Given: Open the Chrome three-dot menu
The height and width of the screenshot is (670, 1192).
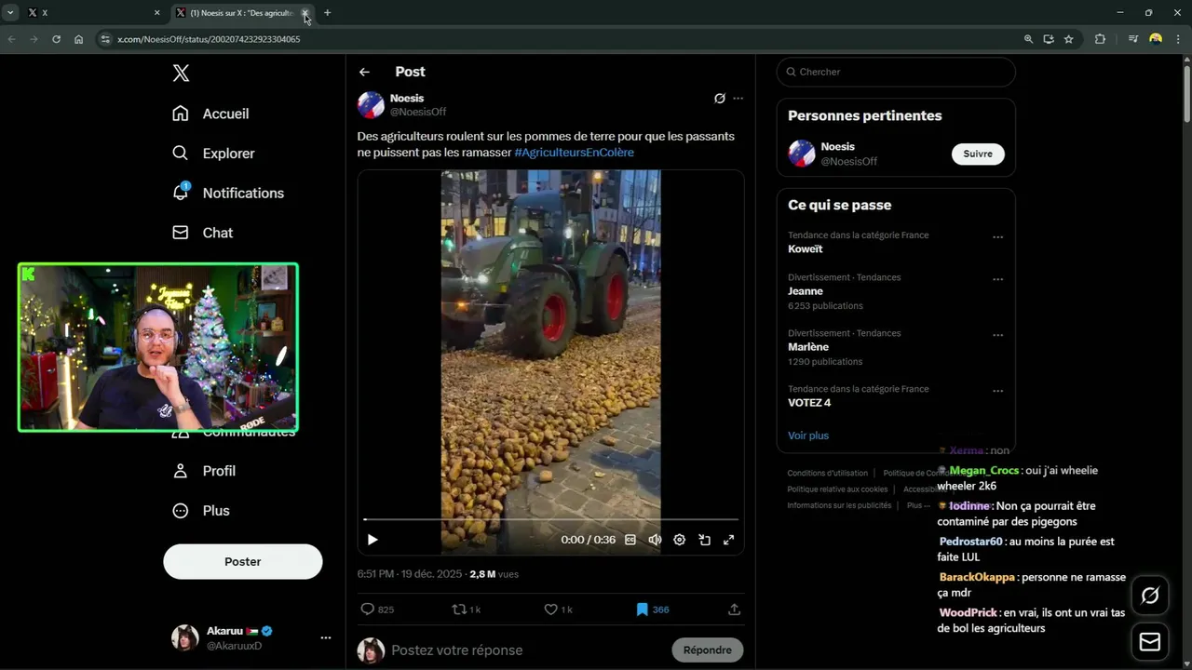Looking at the screenshot, I should point(1178,39).
